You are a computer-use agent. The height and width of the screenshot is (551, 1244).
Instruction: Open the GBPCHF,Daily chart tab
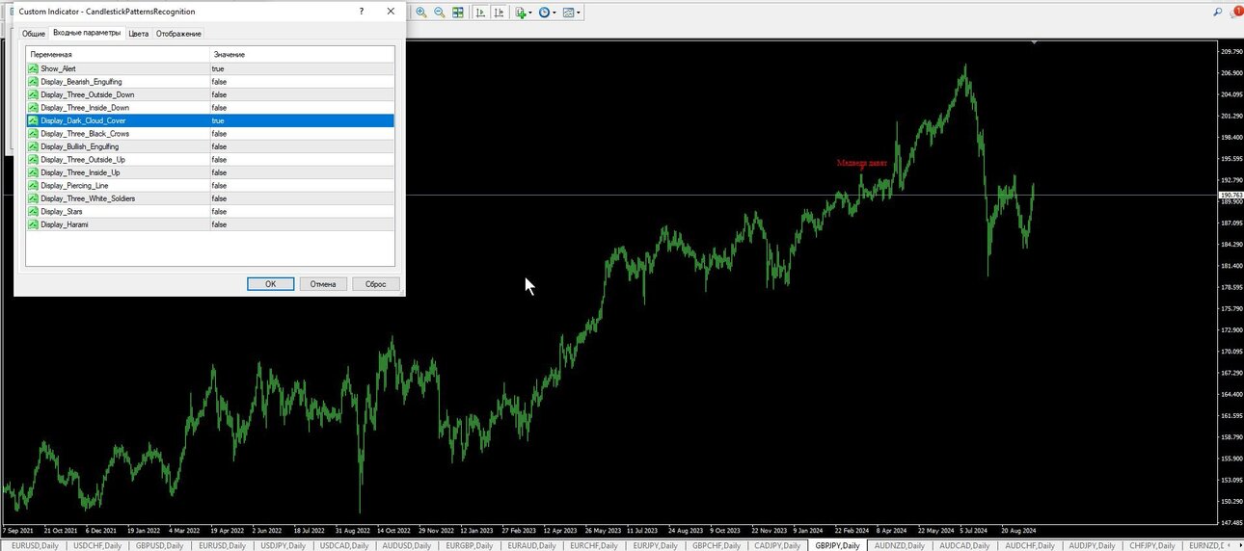pyautogui.click(x=715, y=545)
